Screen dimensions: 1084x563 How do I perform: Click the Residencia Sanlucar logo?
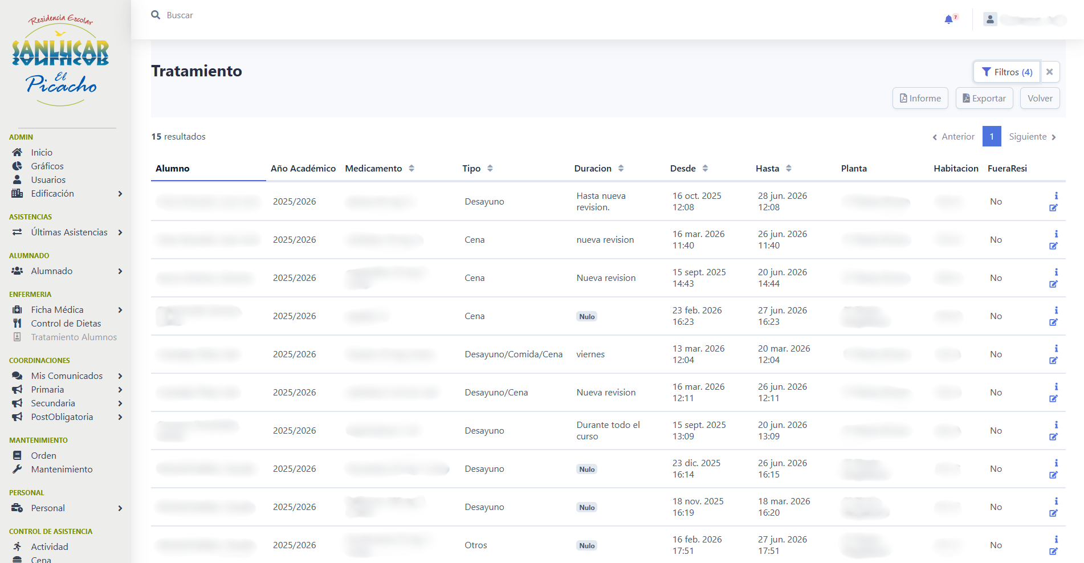pos(60,61)
